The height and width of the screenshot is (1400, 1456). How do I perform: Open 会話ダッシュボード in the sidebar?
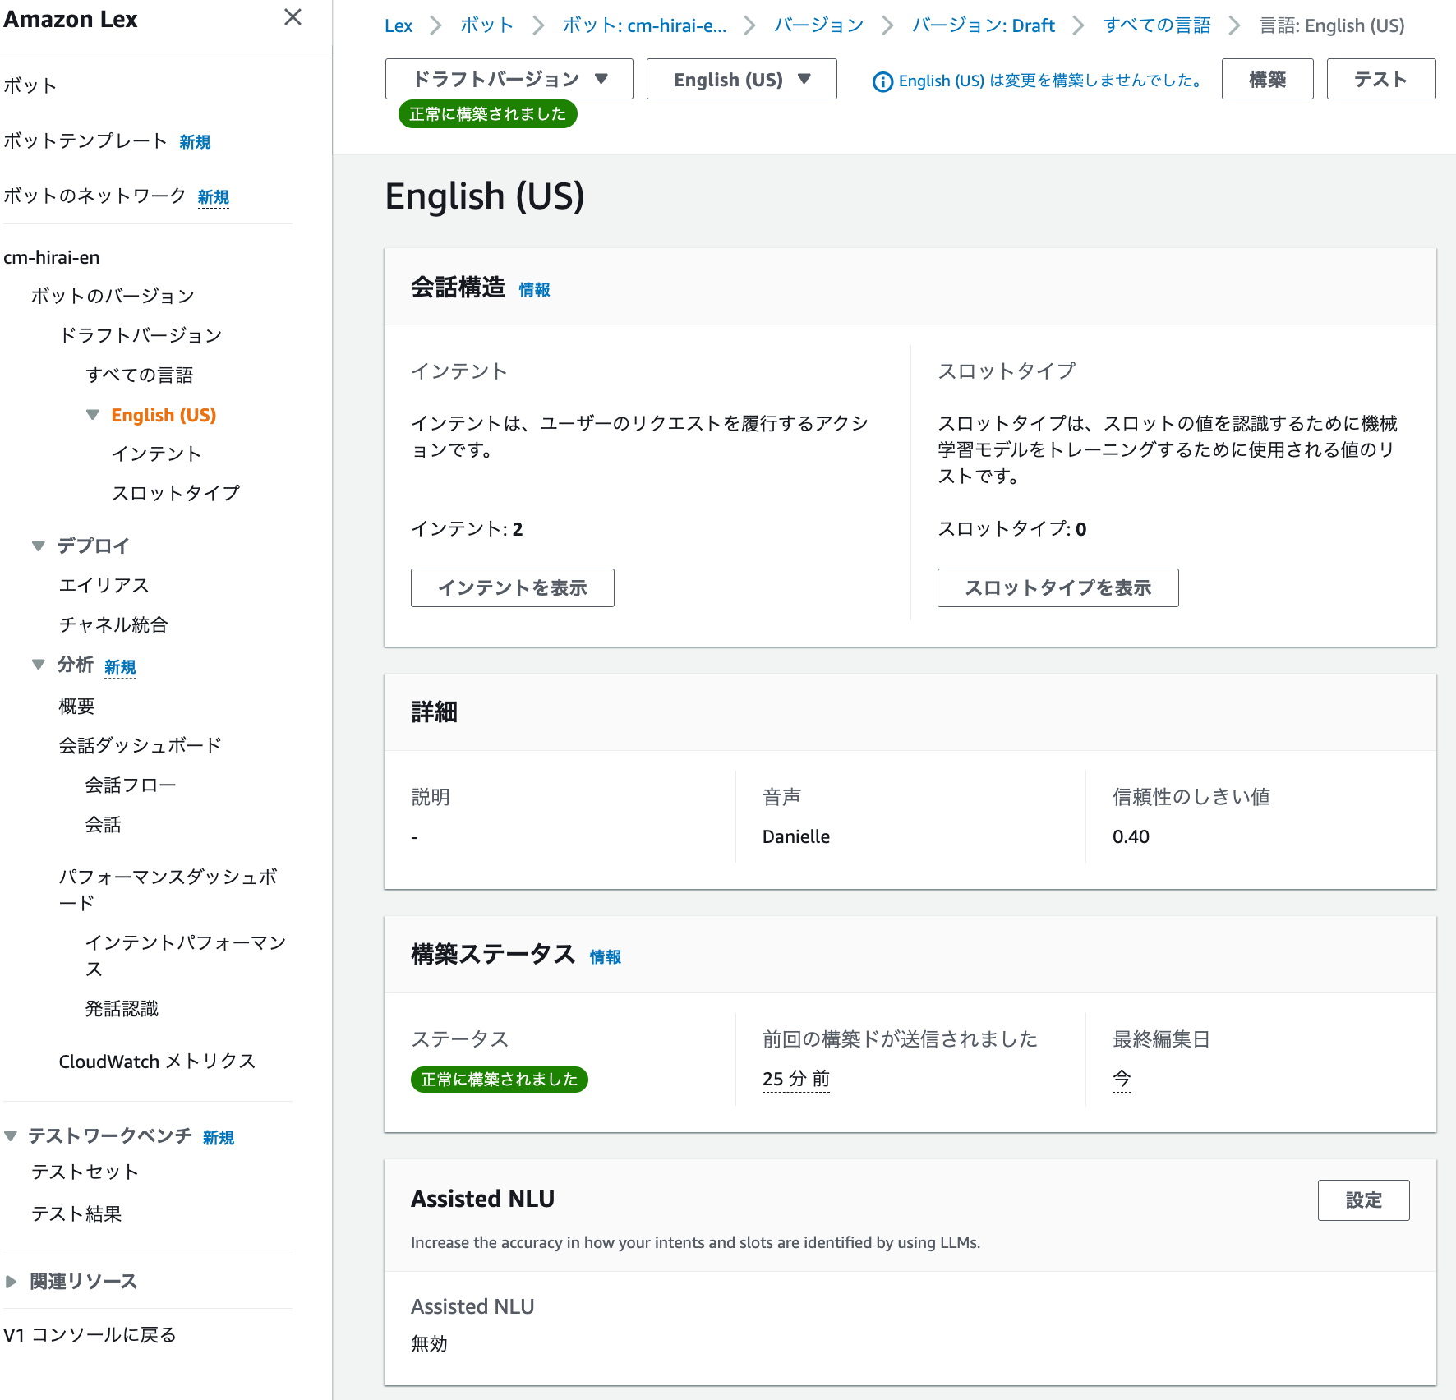140,745
